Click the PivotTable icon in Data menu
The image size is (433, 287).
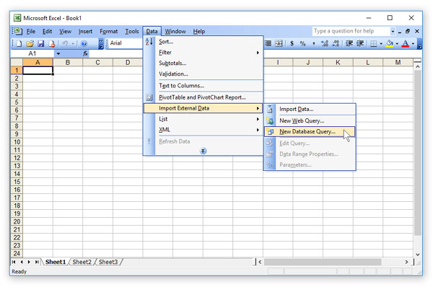[149, 97]
